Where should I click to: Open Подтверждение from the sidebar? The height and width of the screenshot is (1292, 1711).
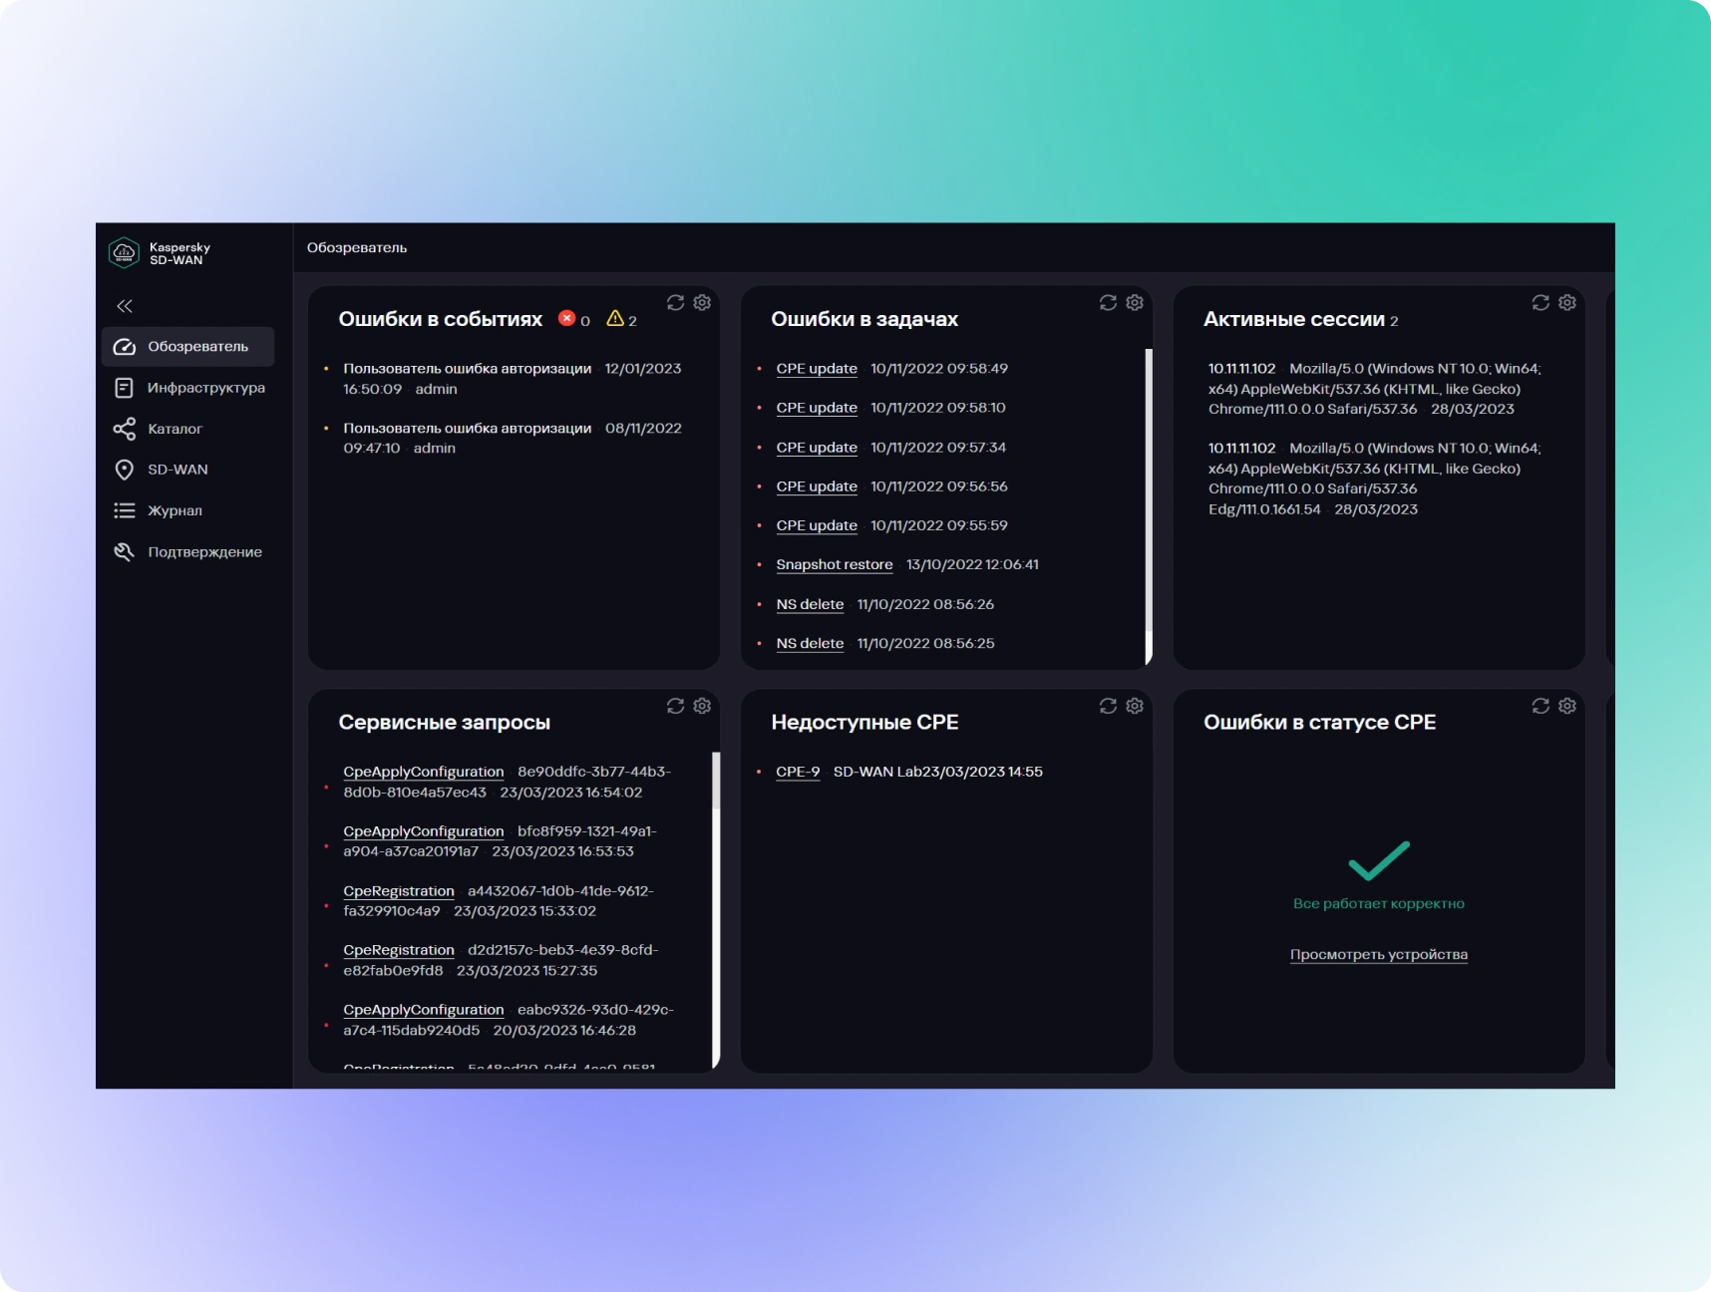(x=188, y=551)
